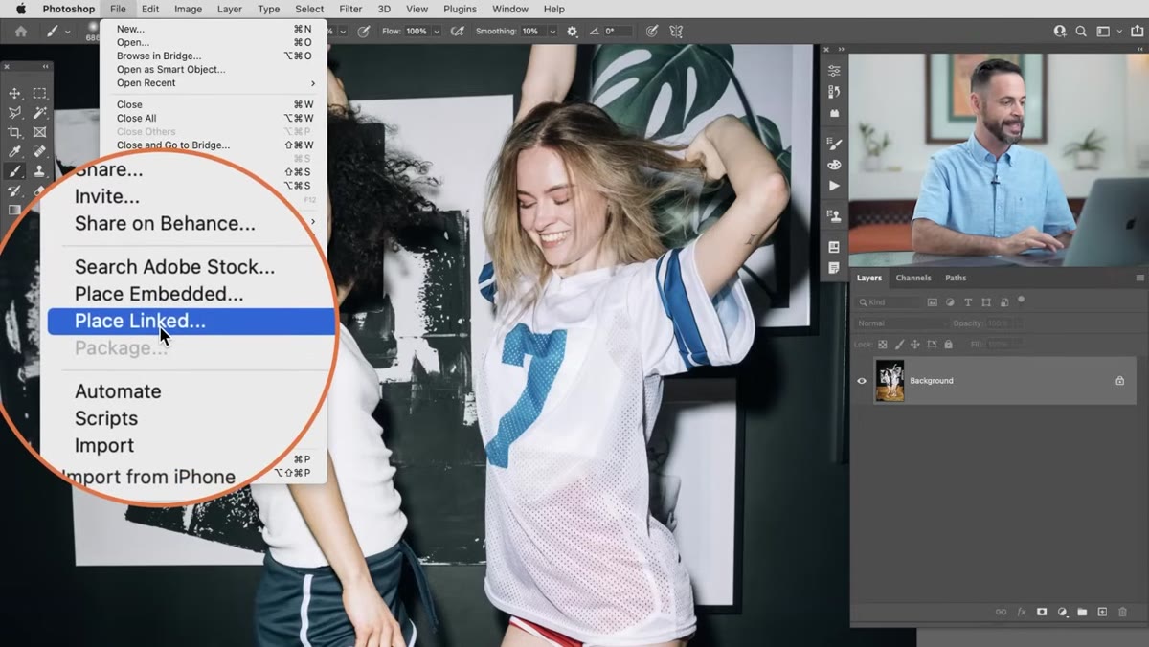Expand the collapsed panel strip double arrow
Screen dimensions: 1149x647
tap(841, 49)
